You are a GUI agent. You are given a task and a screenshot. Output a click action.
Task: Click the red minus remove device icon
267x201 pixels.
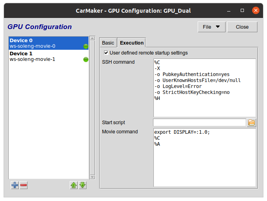24,185
